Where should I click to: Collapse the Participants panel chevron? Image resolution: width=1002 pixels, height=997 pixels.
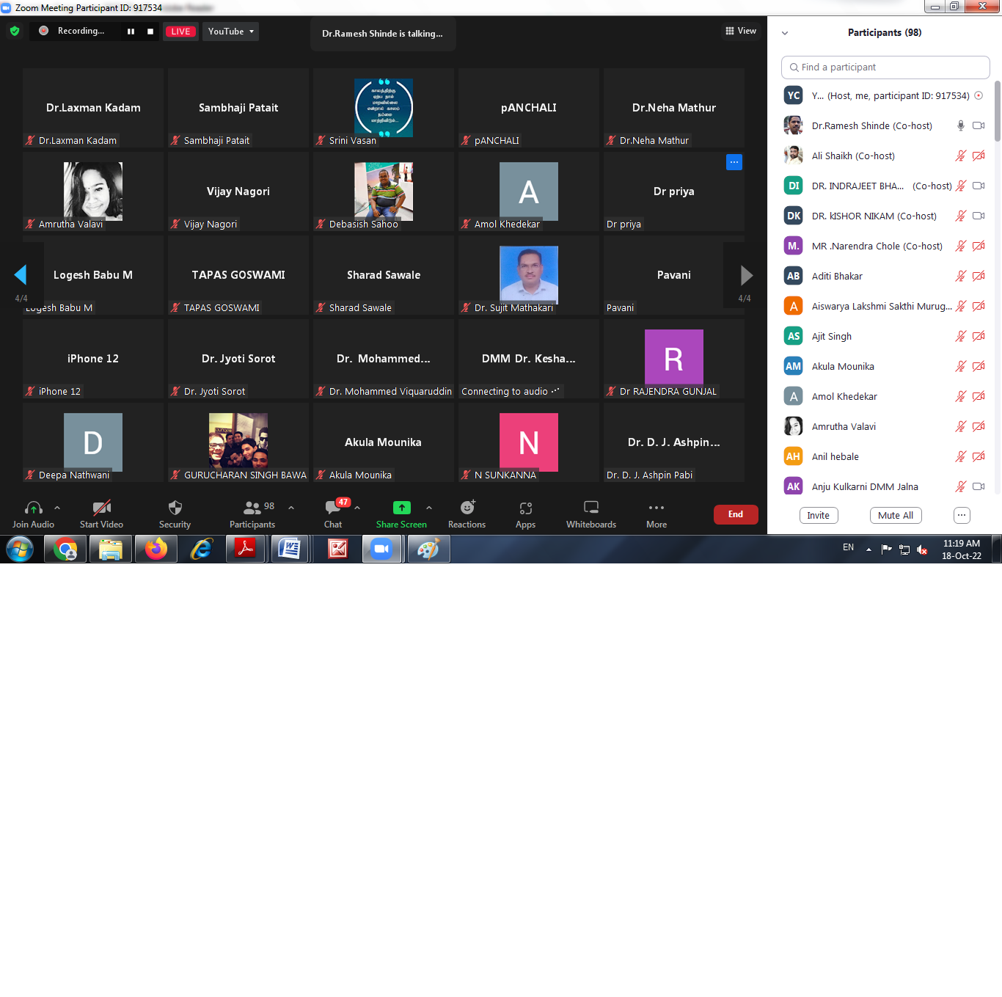(785, 33)
